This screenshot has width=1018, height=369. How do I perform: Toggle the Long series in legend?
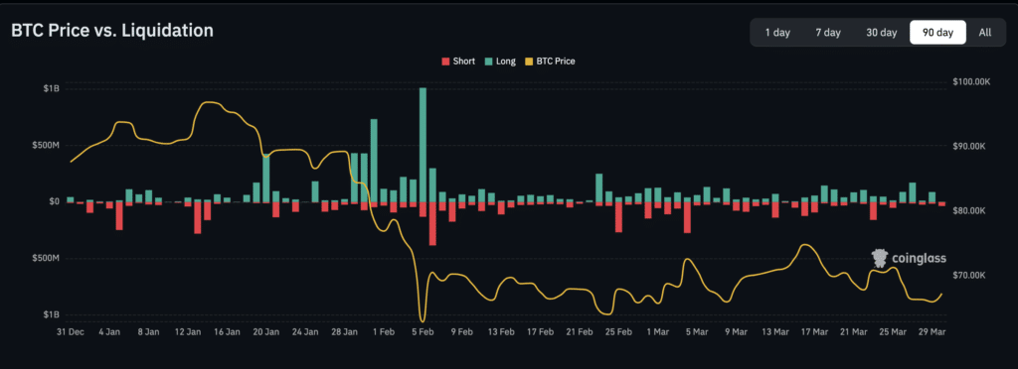click(x=500, y=61)
